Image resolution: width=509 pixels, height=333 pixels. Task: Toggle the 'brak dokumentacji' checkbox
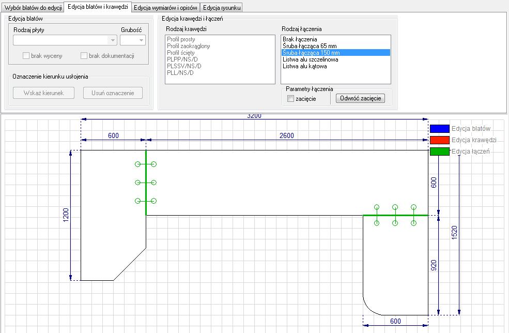pos(84,55)
